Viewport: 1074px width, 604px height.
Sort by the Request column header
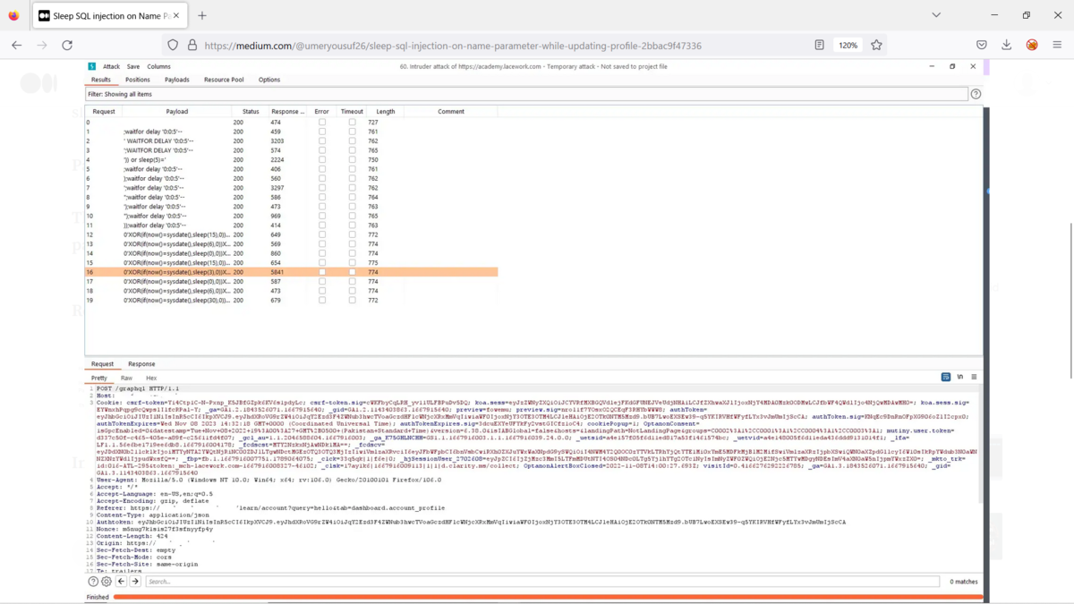104,112
